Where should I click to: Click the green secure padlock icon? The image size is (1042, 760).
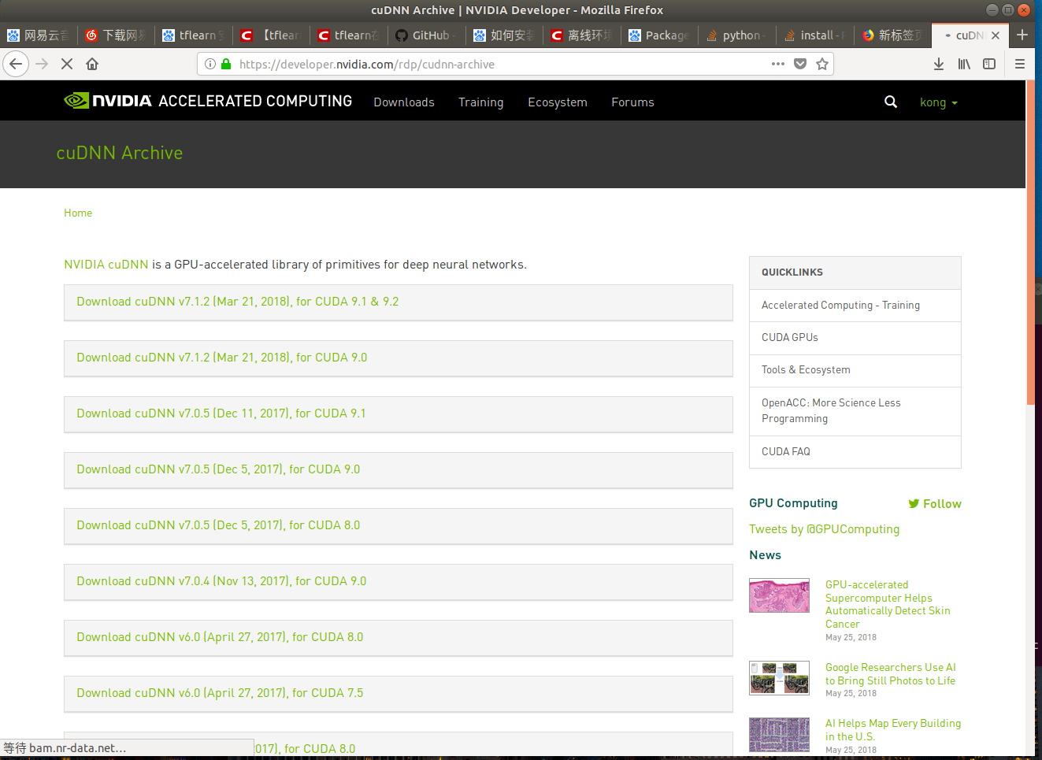(226, 64)
